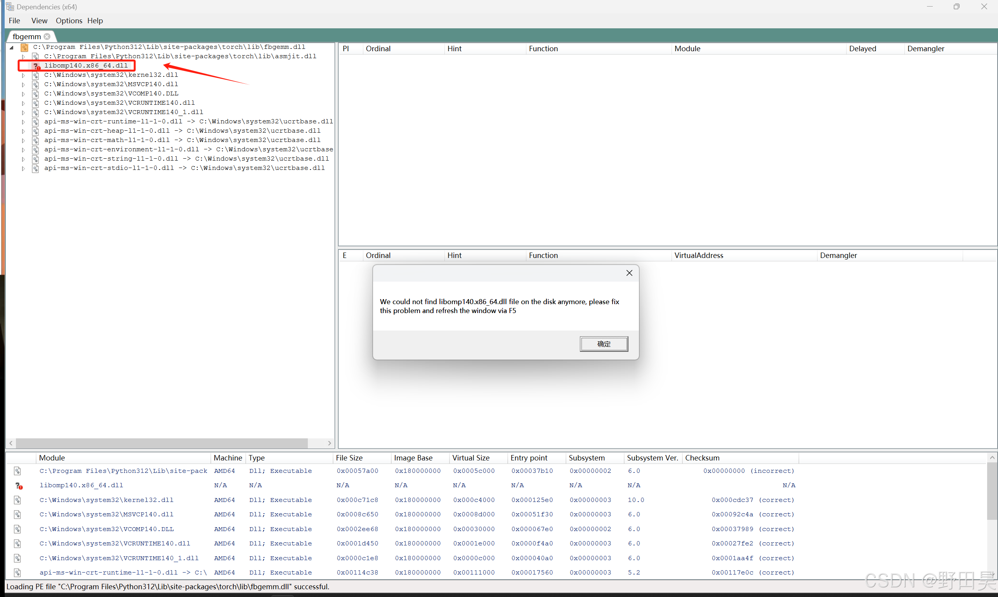
Task: Close the missing file error dialog
Action: click(629, 273)
